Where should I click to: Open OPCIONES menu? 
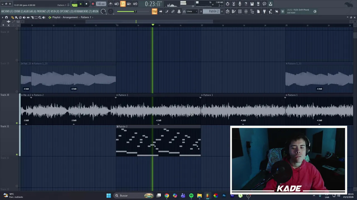[x=67, y=11]
